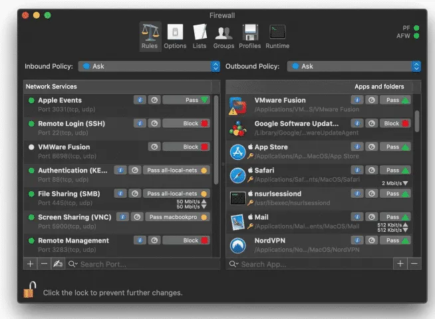Open the Rules tab
435x319 pixels.
point(150,37)
